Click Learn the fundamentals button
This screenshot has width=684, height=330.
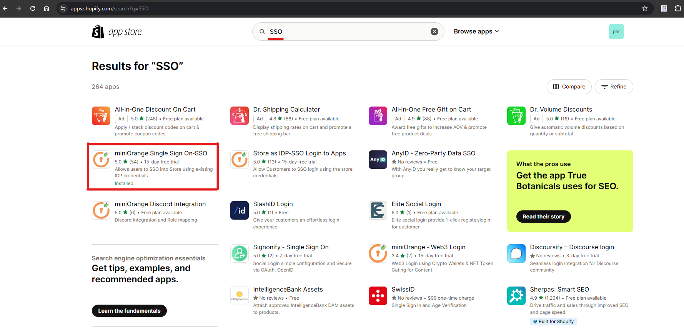click(129, 311)
